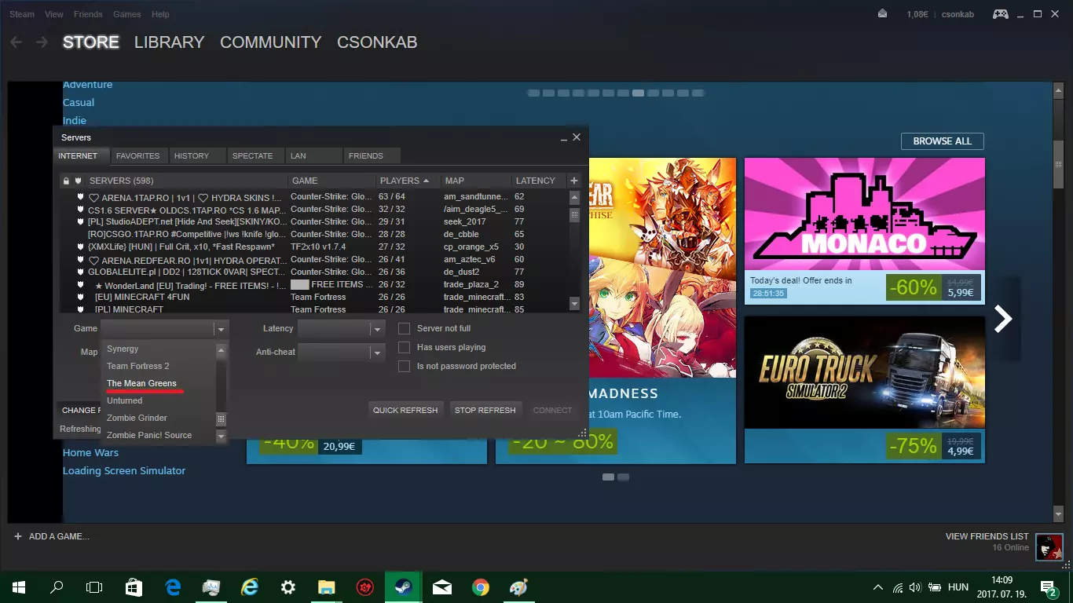Switch to the Favorites tab
The width and height of the screenshot is (1073, 603).
(x=138, y=155)
